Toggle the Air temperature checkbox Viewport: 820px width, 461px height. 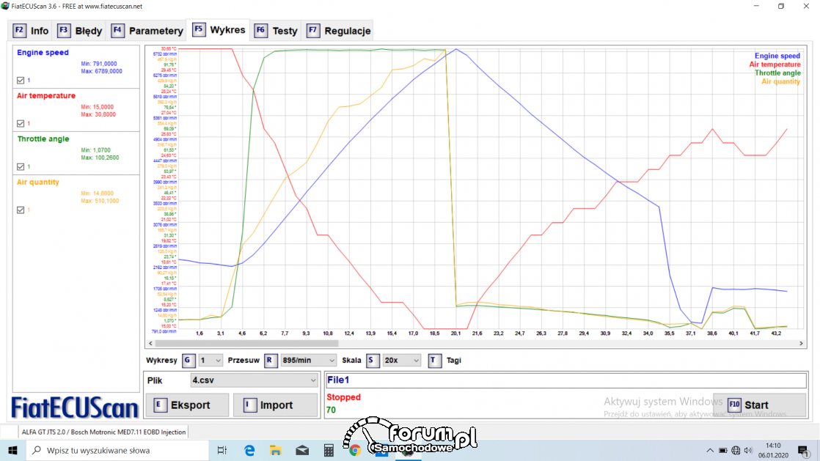tap(21, 124)
